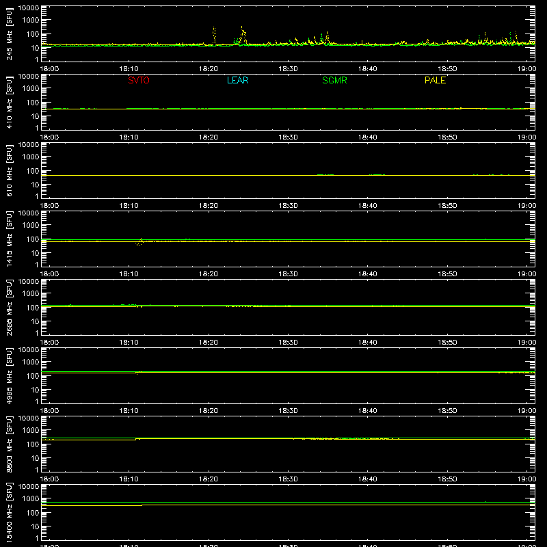Click the green SGMR station label

click(334, 80)
